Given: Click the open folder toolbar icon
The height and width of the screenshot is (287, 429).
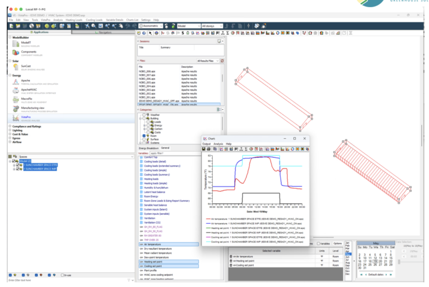Looking at the screenshot, I should tap(18, 26).
